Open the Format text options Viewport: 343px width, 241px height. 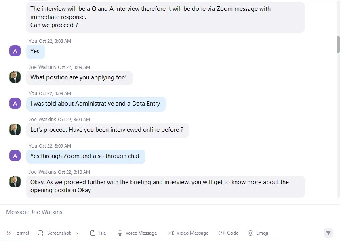click(x=18, y=233)
